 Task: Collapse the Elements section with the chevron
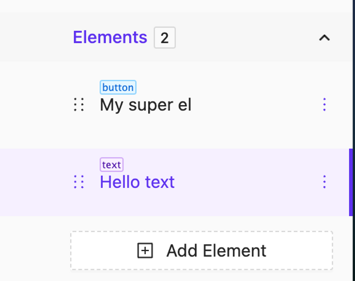pos(325,38)
